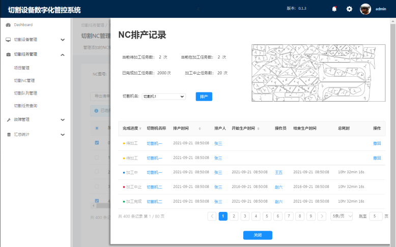Click the info icon beside 已选择
Viewport: 396px width, 247px height.
pos(96,110)
